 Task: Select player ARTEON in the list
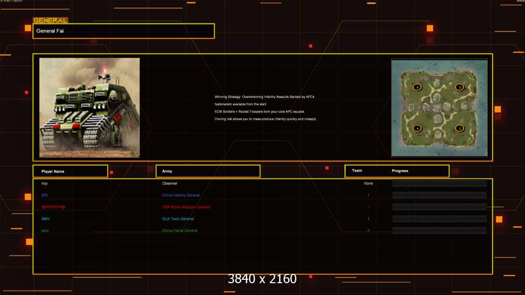(53, 207)
